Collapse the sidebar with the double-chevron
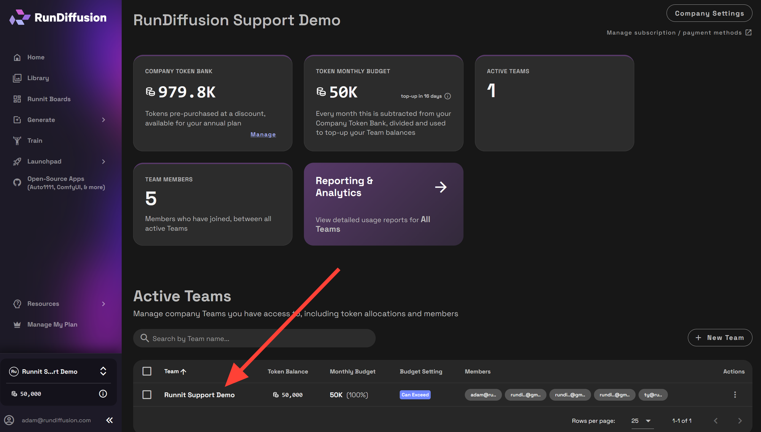761x432 pixels. (109, 420)
